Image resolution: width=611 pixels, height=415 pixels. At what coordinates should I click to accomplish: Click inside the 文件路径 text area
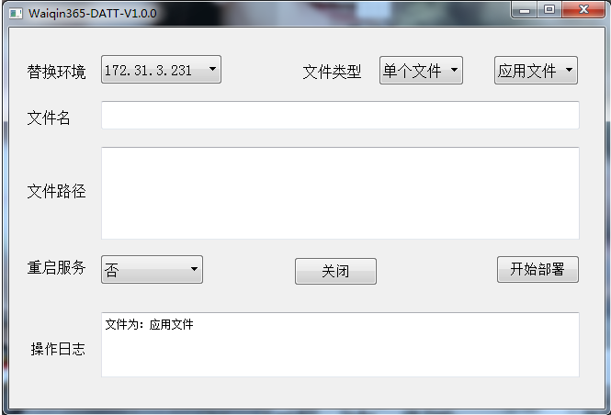point(340,193)
